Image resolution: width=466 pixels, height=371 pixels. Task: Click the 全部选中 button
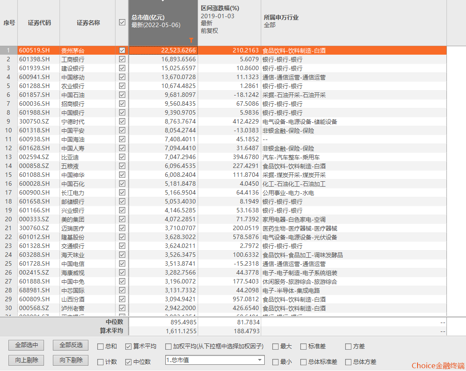coord(26,345)
